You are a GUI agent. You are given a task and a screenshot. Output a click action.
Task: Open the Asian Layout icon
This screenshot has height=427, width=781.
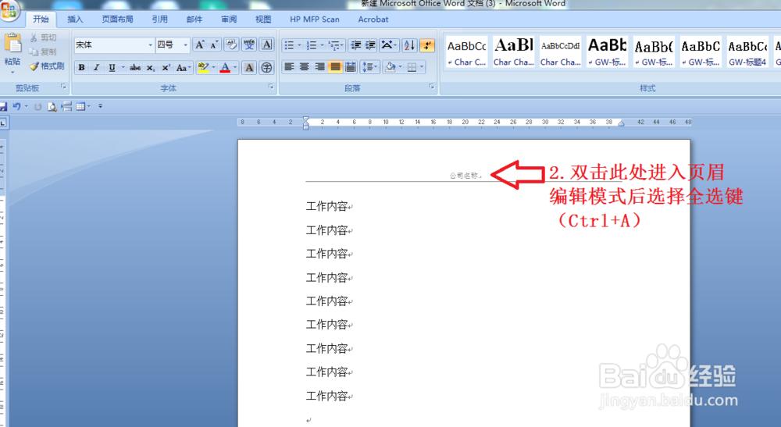387,46
